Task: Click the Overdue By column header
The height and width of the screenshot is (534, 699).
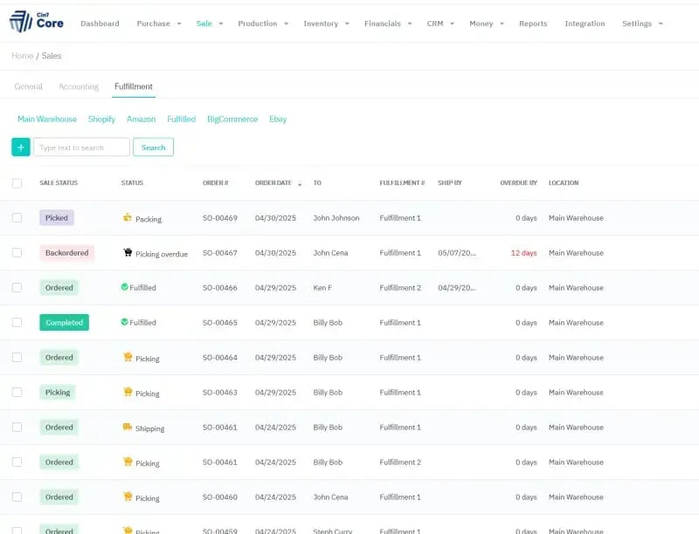Action: [518, 183]
